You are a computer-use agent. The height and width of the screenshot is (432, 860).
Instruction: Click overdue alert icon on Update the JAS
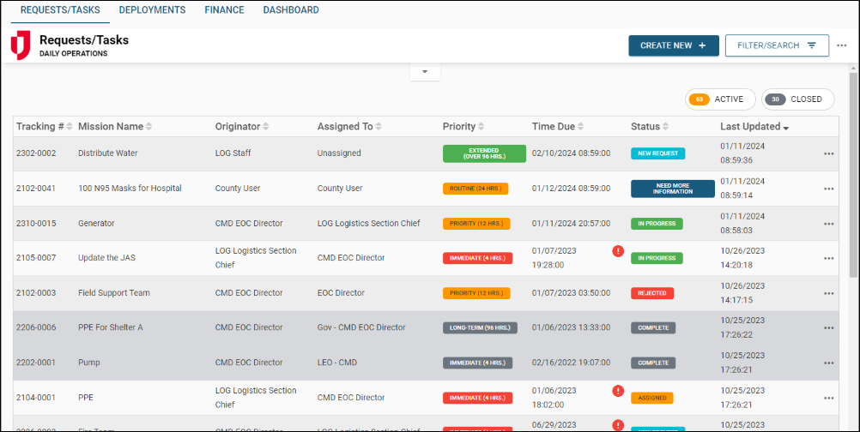[618, 251]
